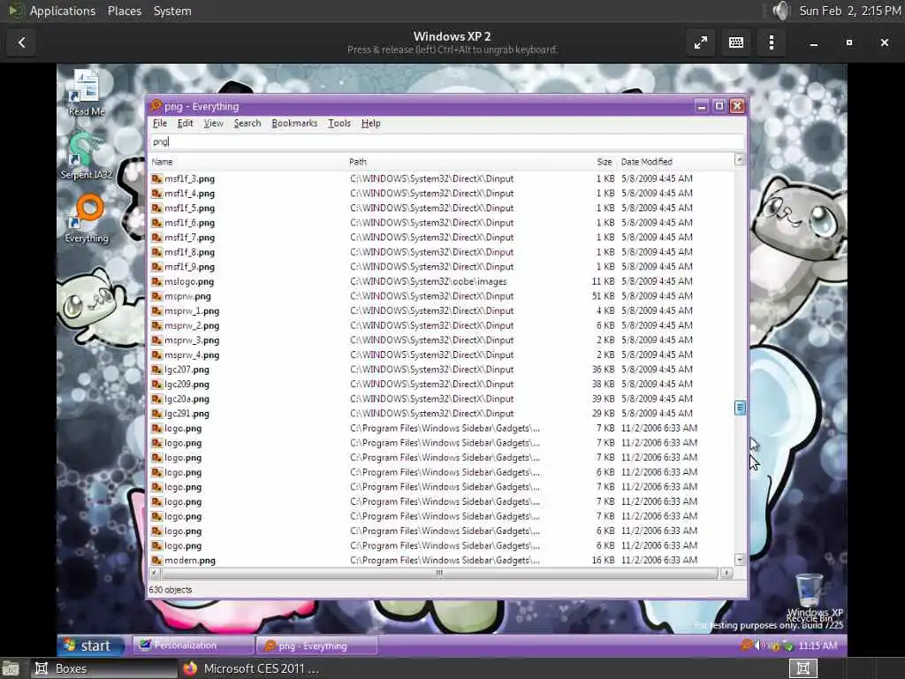Click the workspace switcher icon at bottom right
Screen dimensions: 905x679
point(802,668)
